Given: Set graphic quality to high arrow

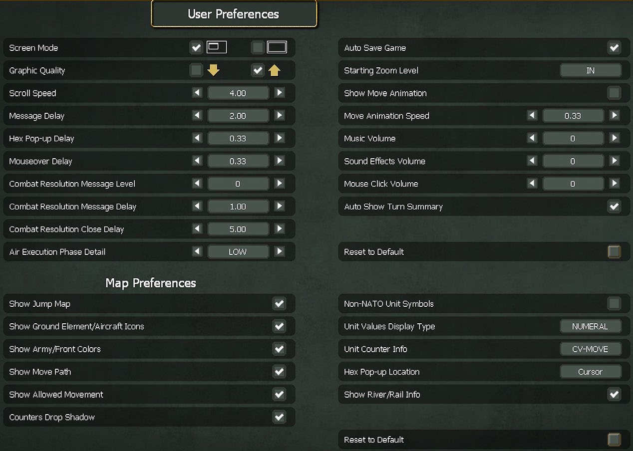Looking at the screenshot, I should (x=274, y=70).
